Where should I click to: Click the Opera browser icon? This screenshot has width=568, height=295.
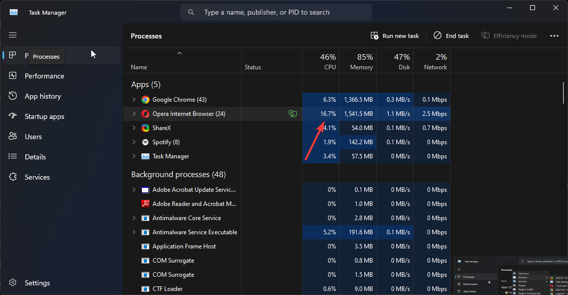145,114
